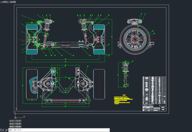The width and height of the screenshot is (192, 132).
Task: Select the shock absorber strut detail drawing
Action: (125, 74)
